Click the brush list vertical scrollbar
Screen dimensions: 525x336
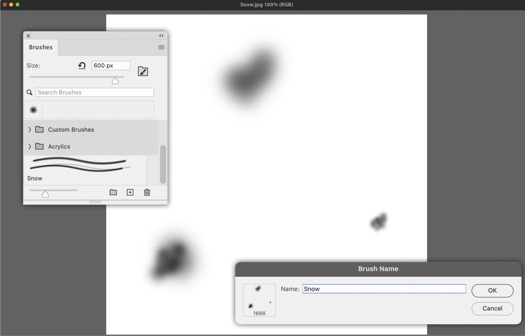[x=163, y=164]
